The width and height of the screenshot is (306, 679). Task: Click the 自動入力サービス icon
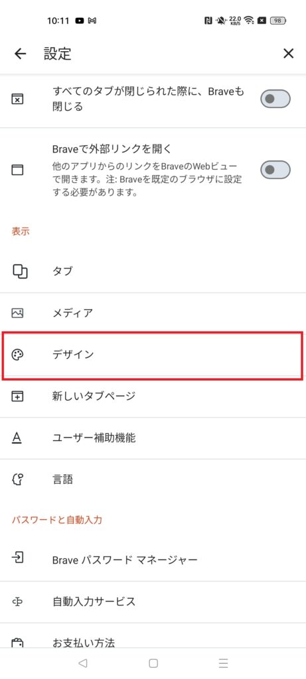pos(17,602)
